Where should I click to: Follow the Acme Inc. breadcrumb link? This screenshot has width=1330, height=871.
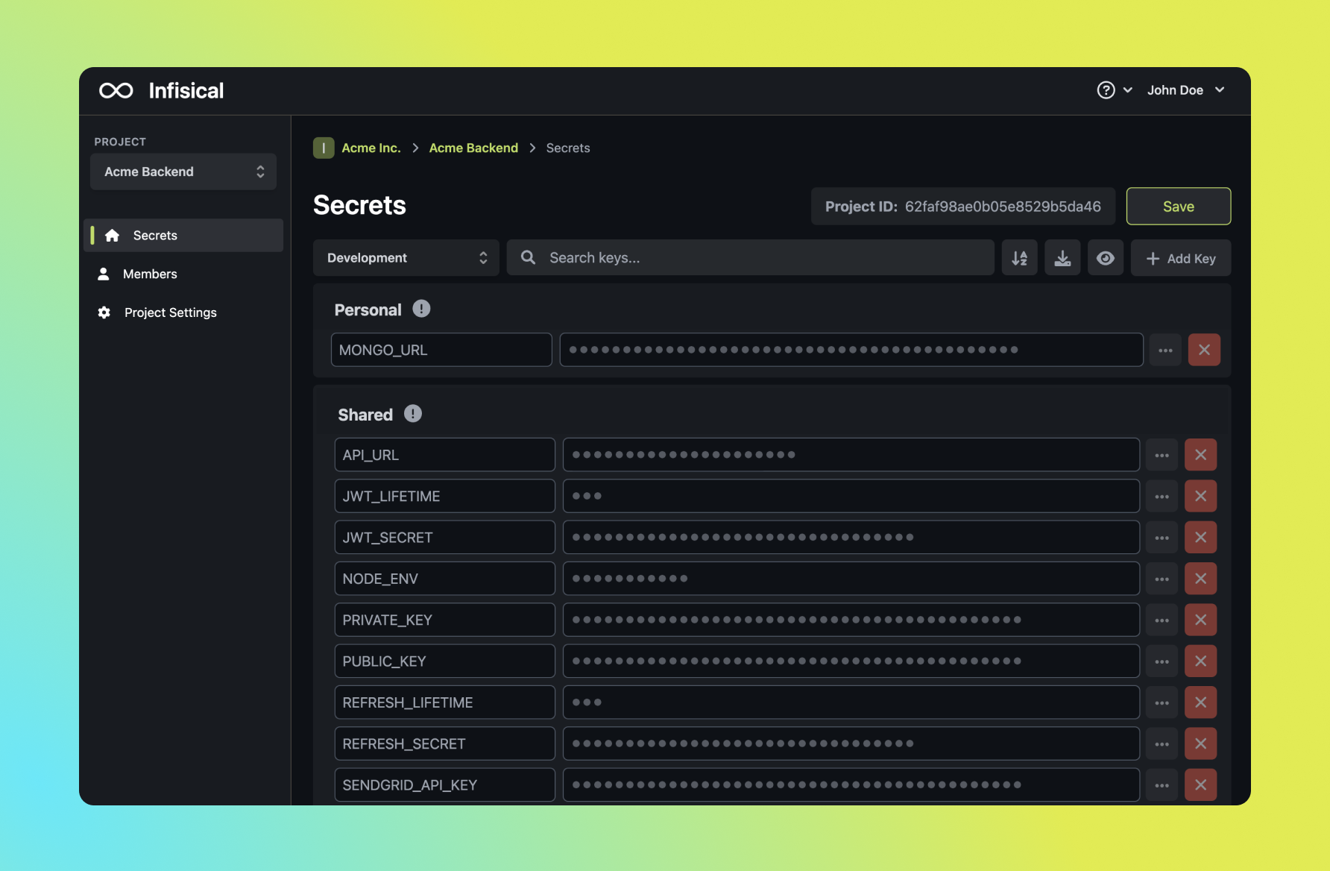point(371,148)
